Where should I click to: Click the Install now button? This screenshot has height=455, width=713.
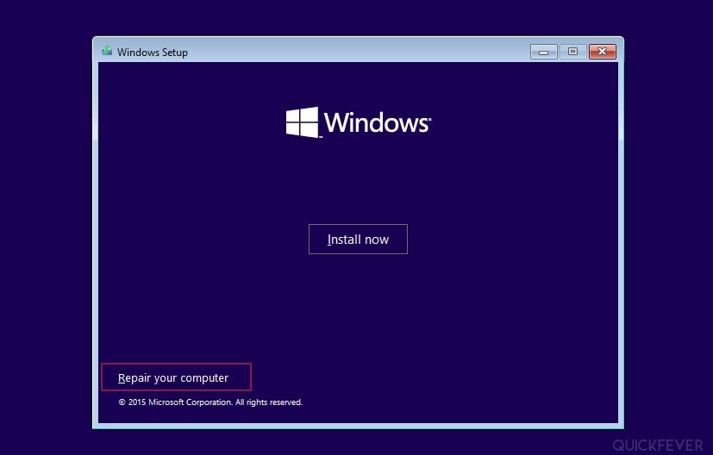[358, 239]
